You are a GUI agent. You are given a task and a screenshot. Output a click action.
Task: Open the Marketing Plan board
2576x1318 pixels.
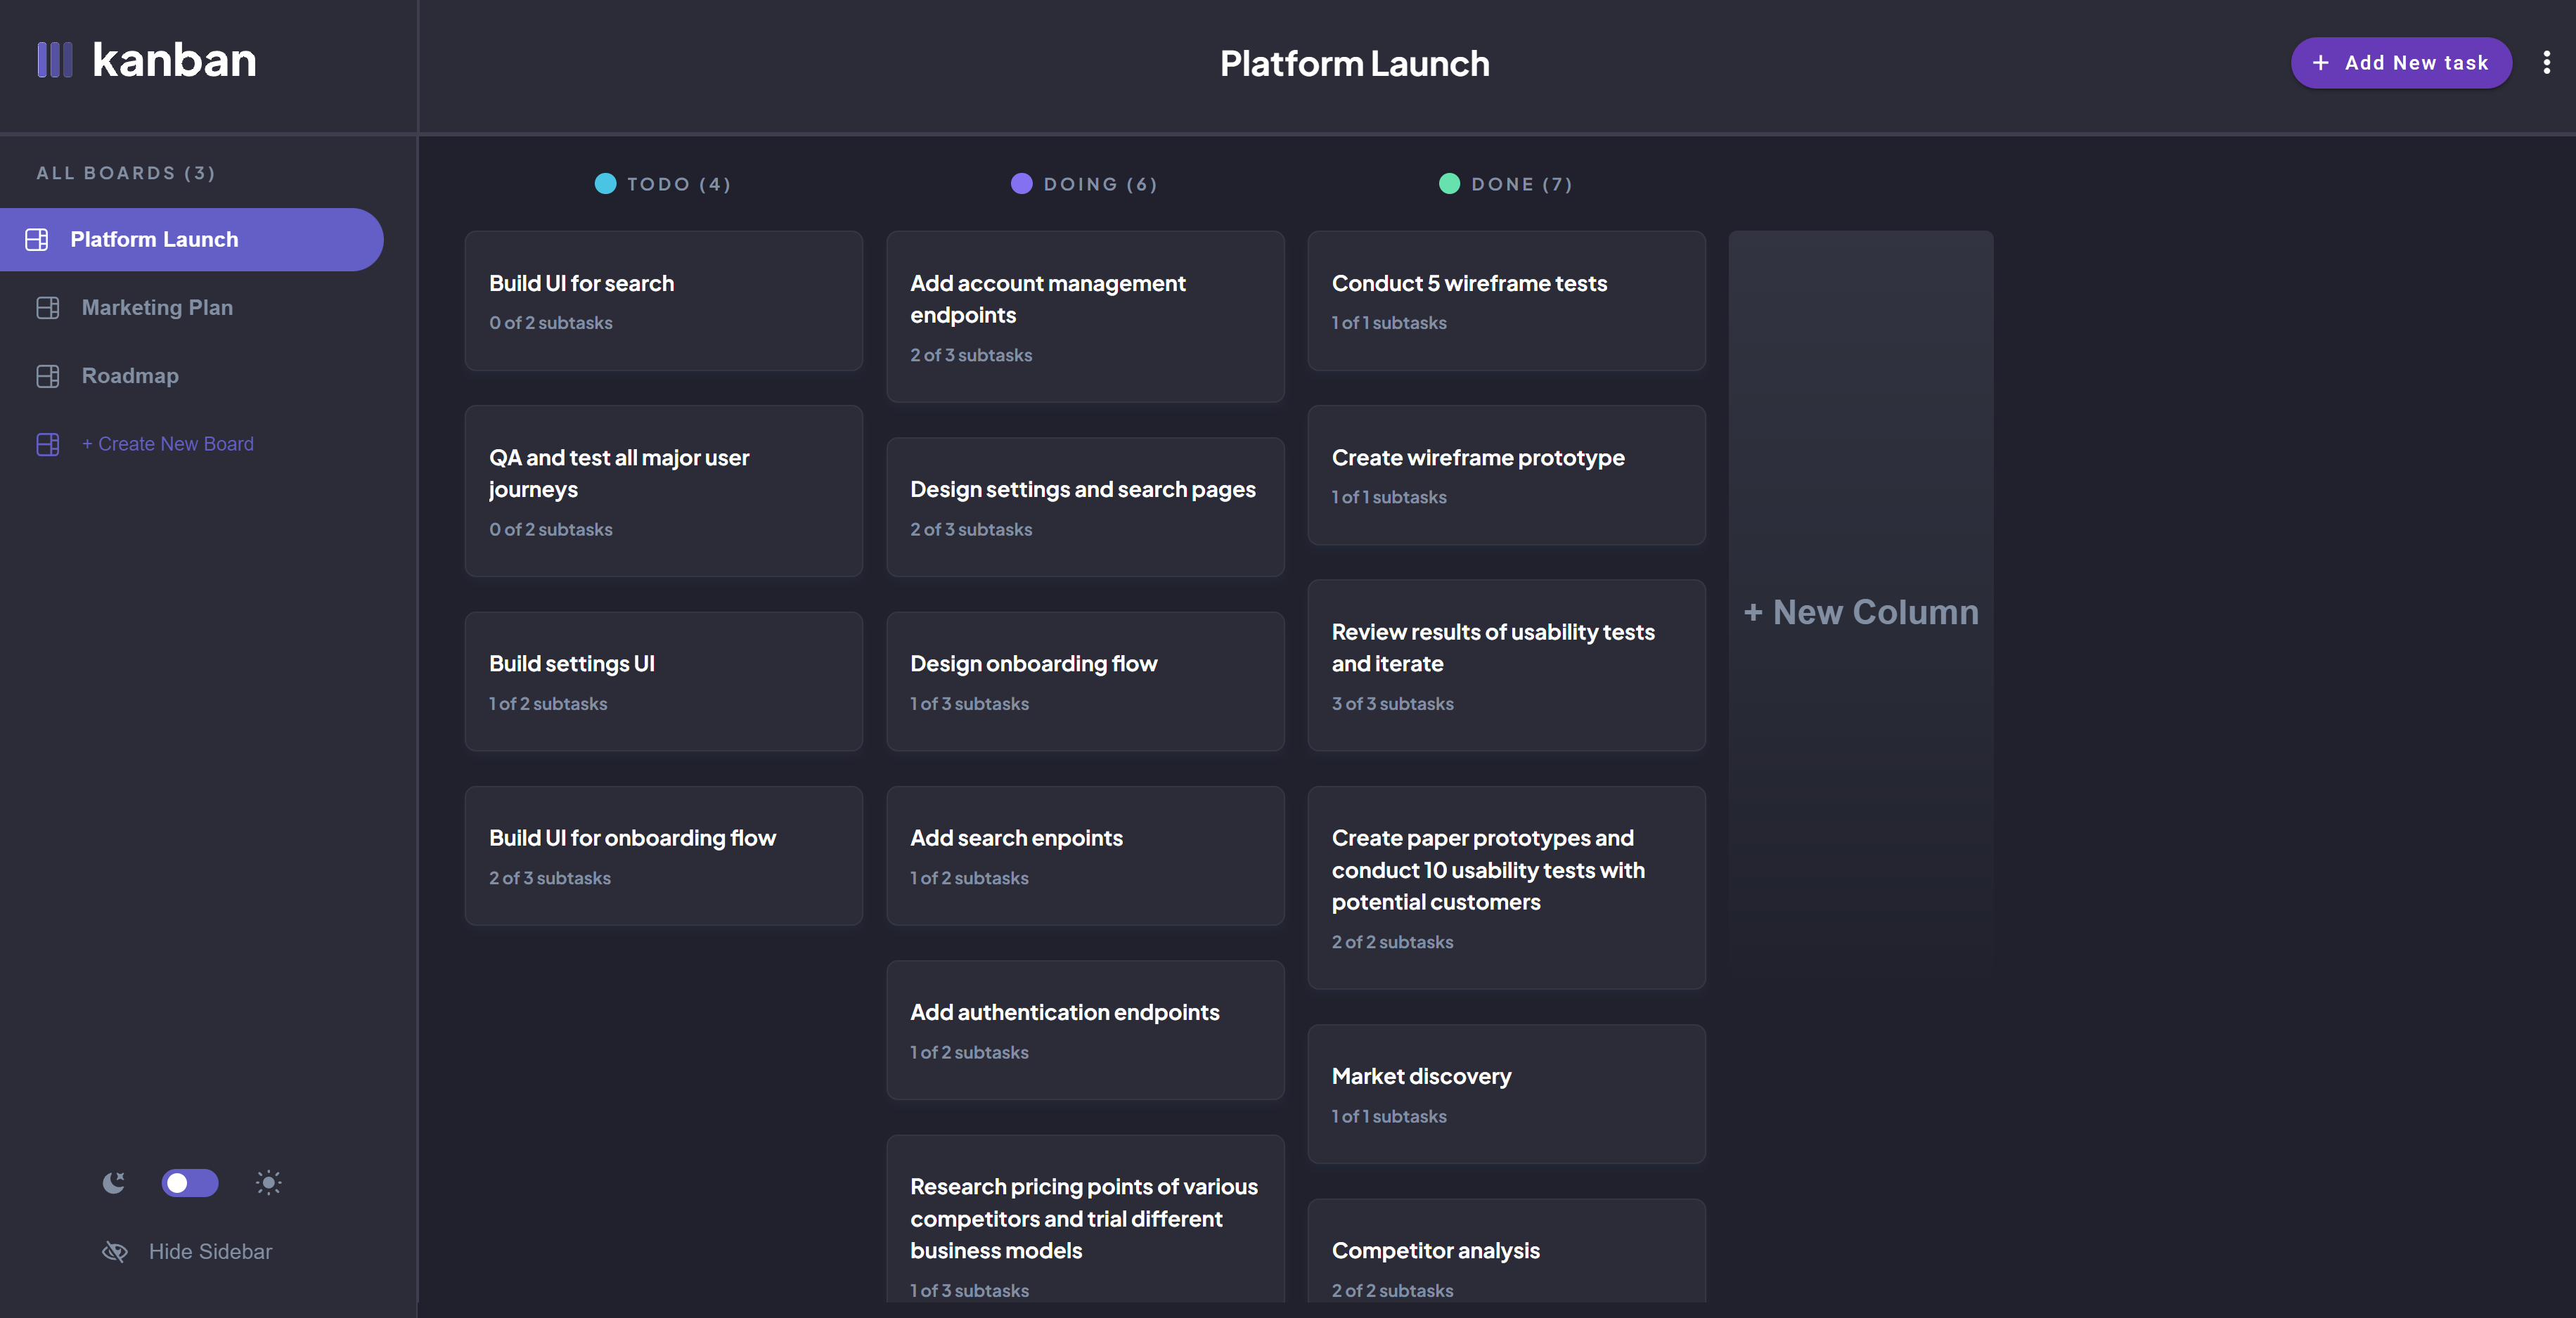[157, 308]
